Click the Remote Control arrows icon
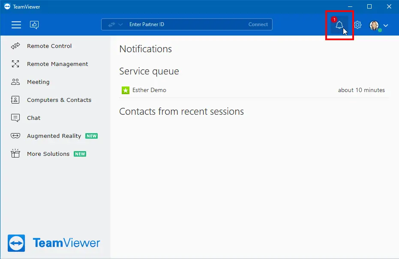 tap(15, 46)
